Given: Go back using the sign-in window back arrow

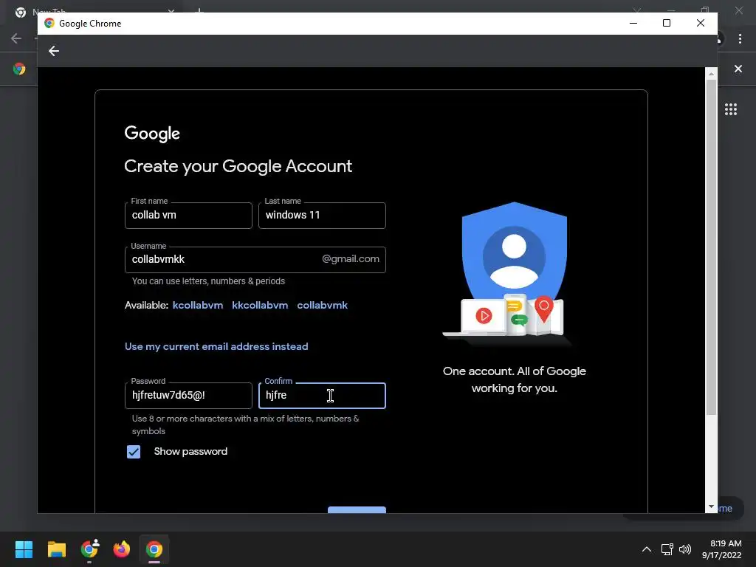Looking at the screenshot, I should [53, 51].
